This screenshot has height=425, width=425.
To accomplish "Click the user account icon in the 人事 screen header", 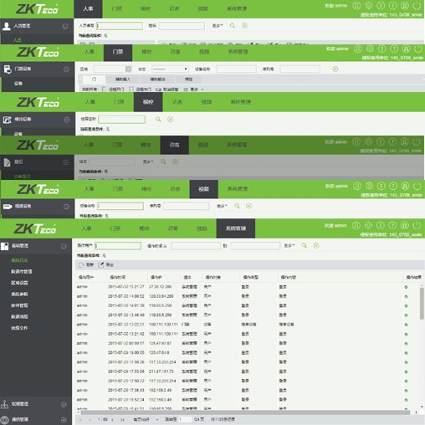I will (x=356, y=6).
